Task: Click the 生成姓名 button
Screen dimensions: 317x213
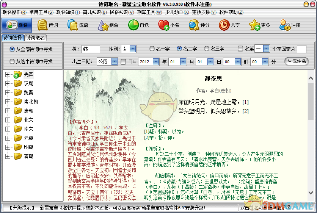Action: [x=297, y=61]
